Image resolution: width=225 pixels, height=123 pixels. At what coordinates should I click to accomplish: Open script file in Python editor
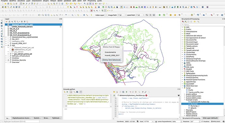(x=114, y=92)
